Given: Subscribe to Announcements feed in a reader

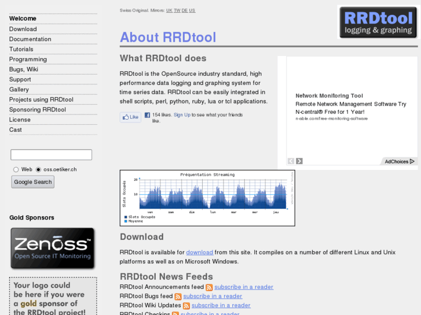Looking at the screenshot, I should click(x=244, y=287).
